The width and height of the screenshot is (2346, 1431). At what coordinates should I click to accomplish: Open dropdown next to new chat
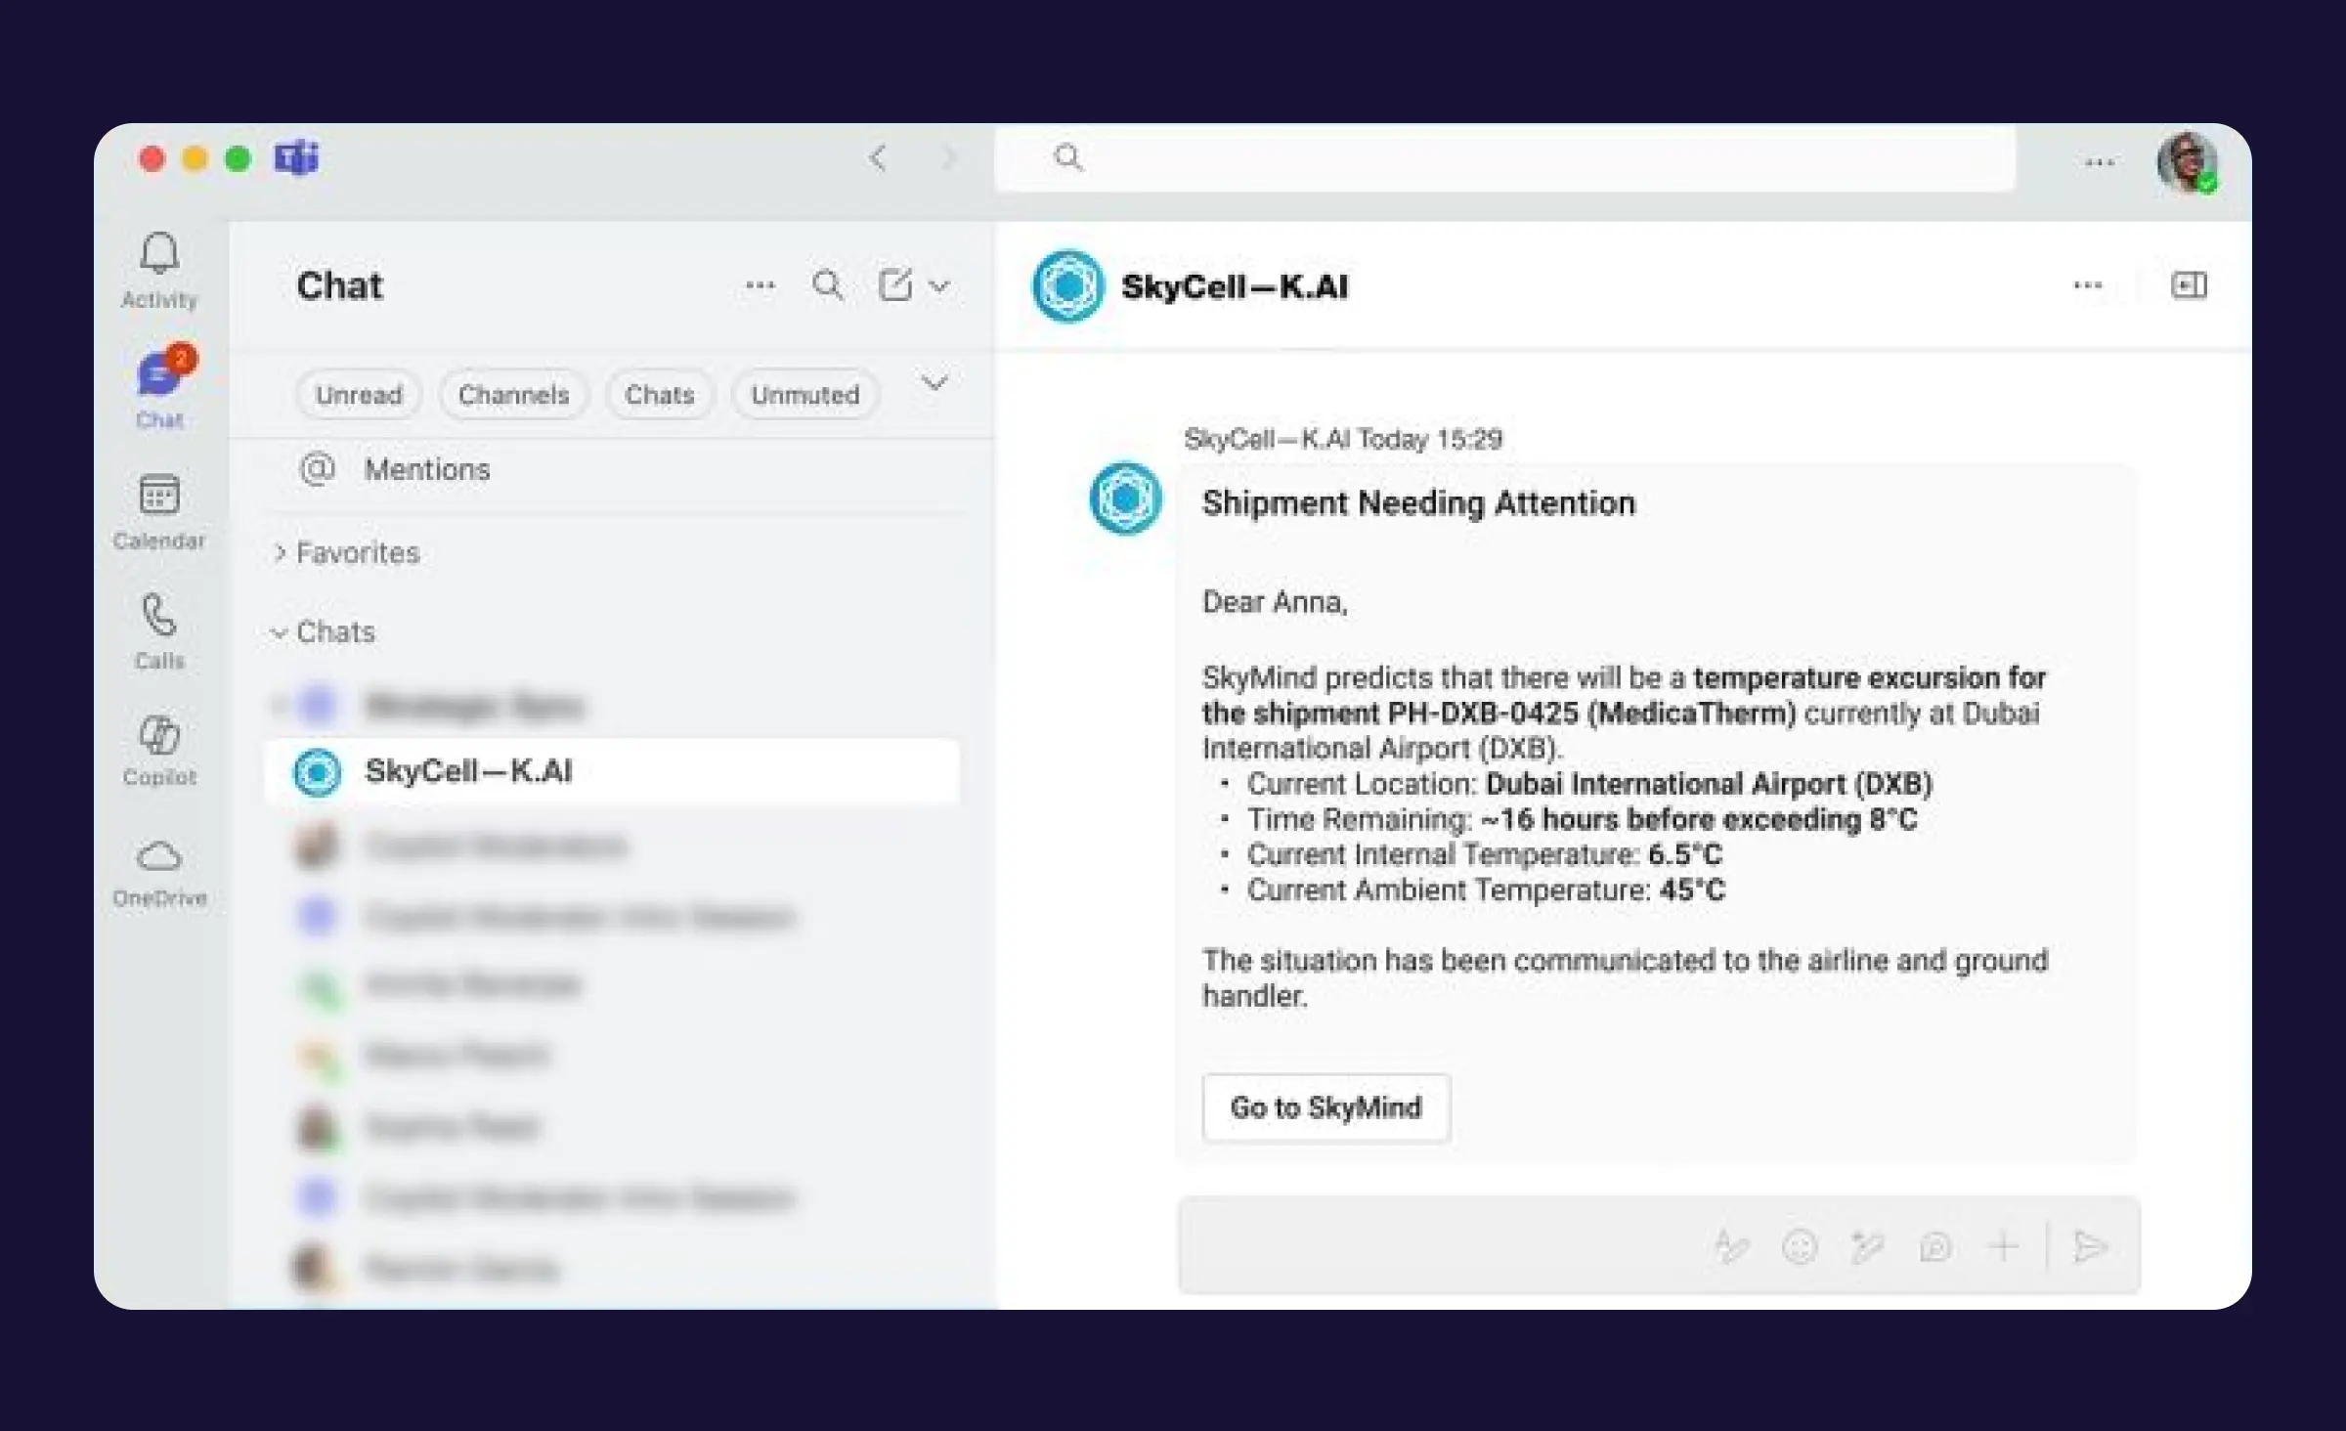point(939,286)
